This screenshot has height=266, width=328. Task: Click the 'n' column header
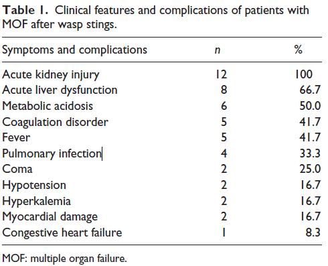click(x=218, y=50)
